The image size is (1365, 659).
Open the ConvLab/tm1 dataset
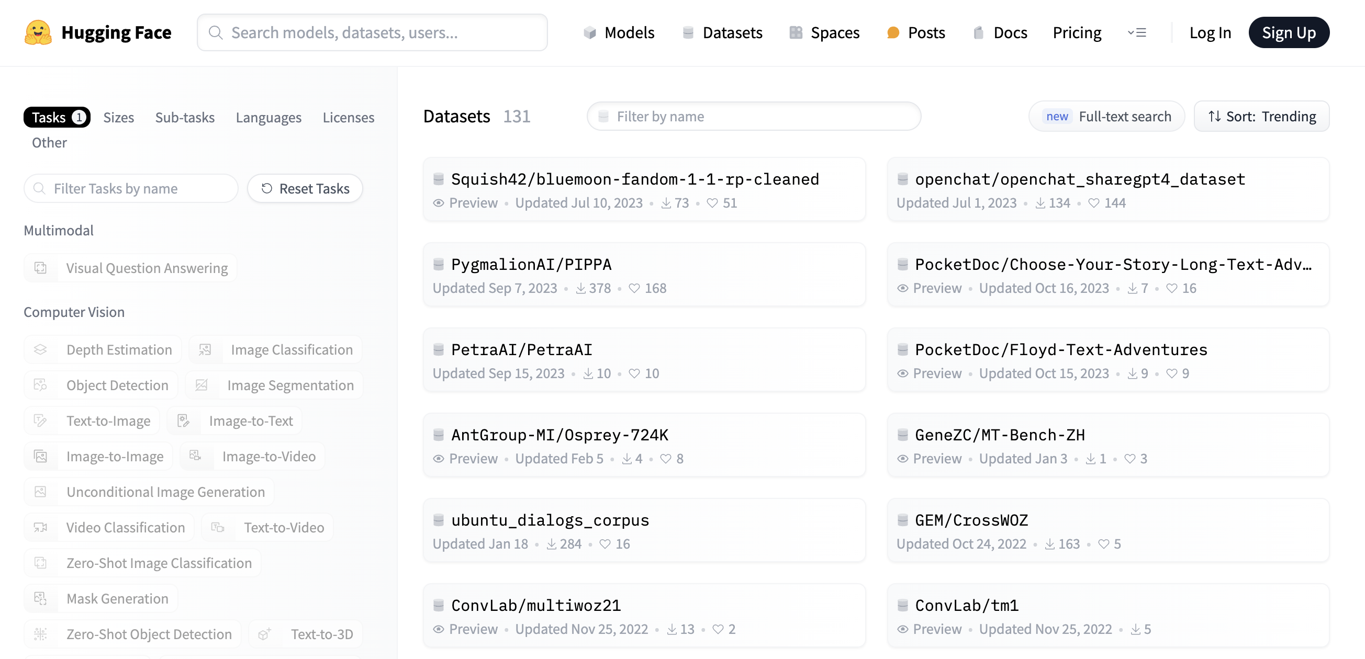tap(1108, 615)
